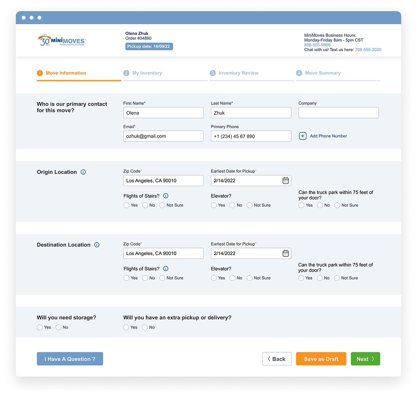Screen dimensions: 417x397
Task: Click the Destination Zip Code field
Action: pos(163,254)
